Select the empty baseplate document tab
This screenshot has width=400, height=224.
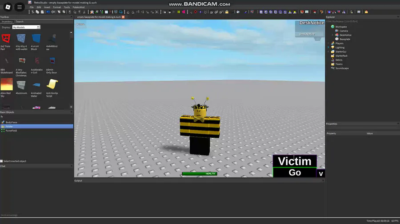(x=99, y=17)
